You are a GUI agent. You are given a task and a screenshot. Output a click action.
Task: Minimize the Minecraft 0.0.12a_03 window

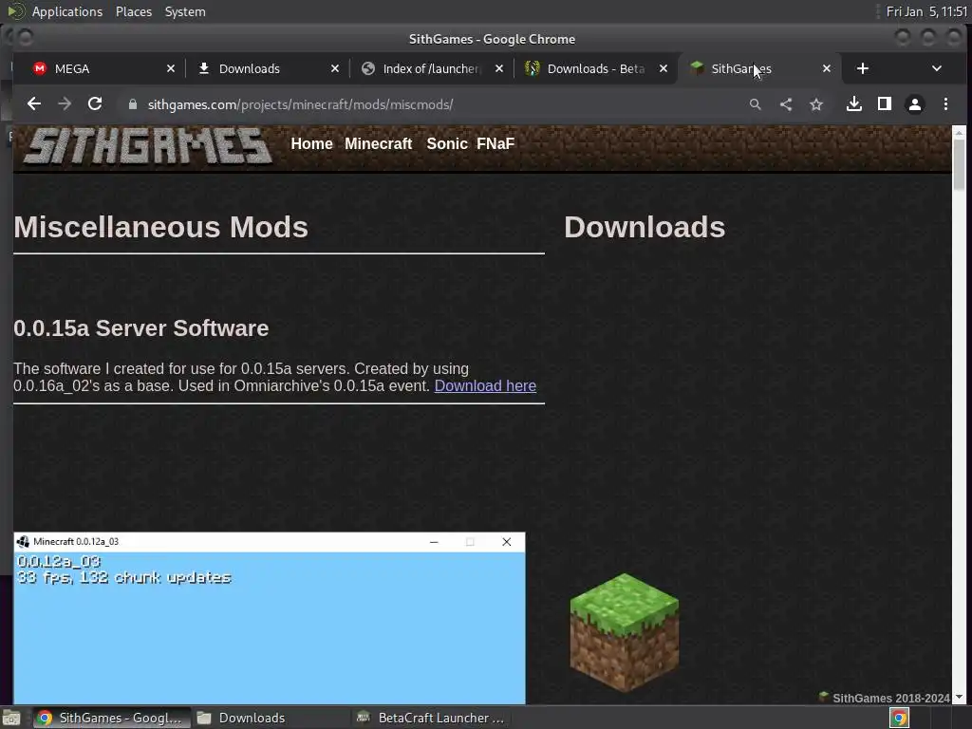pos(434,542)
